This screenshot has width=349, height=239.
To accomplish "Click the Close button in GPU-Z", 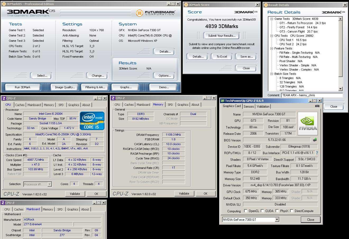I will click(x=311, y=220).
